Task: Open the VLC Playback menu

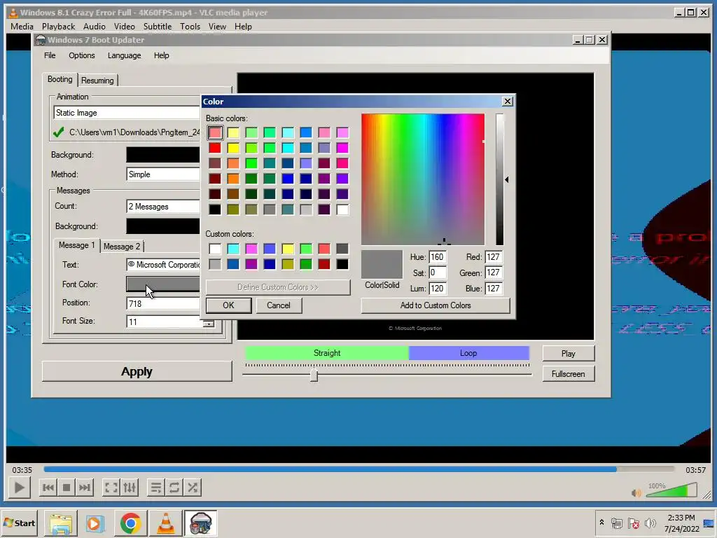Action: click(x=58, y=27)
